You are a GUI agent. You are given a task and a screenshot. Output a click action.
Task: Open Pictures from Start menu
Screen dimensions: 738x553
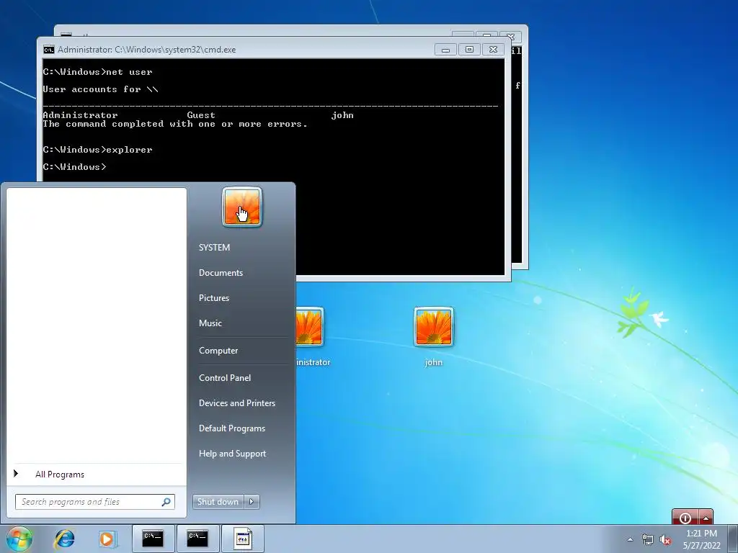point(213,298)
